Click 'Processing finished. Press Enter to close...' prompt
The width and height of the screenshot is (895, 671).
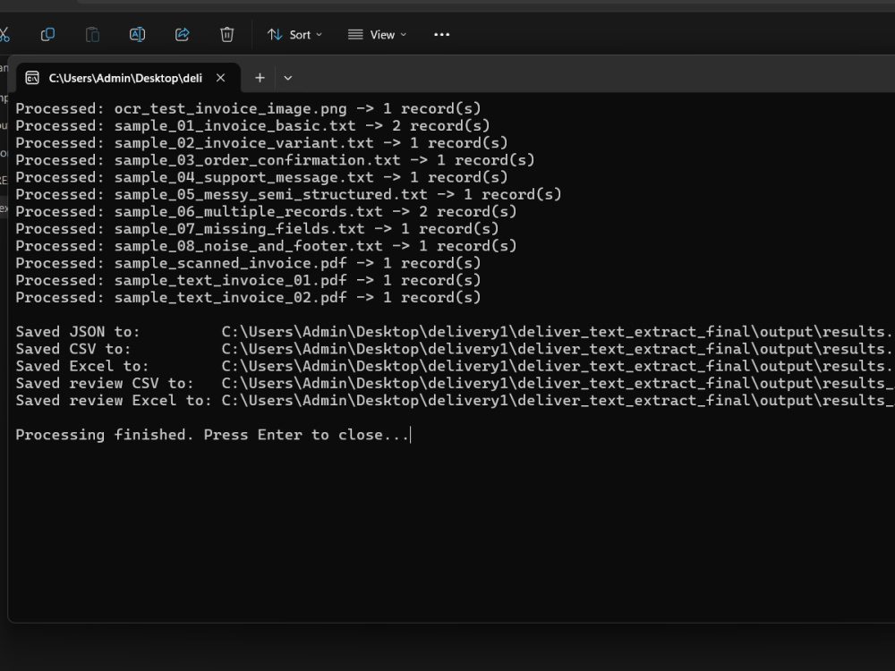(212, 435)
